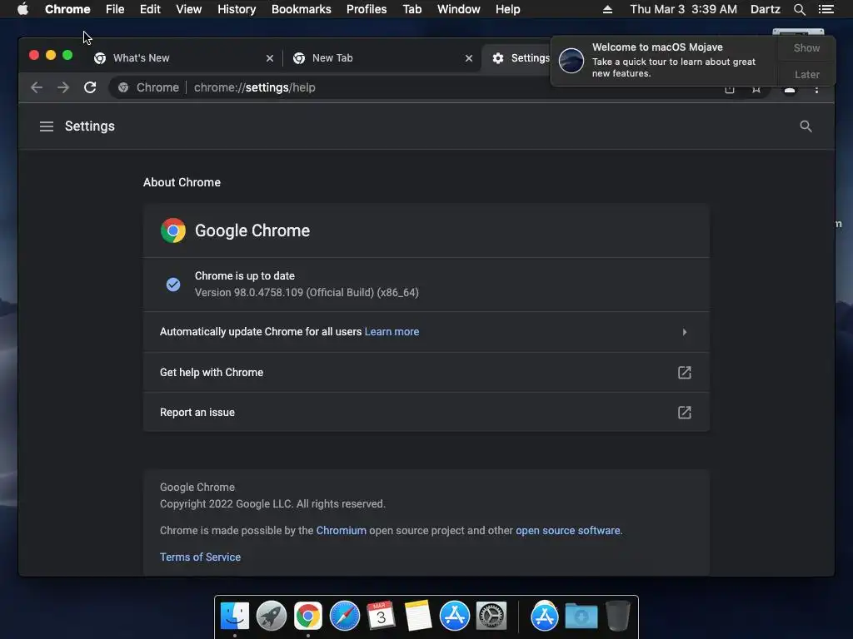The image size is (853, 639).
Task: Open System Preferences from the dock
Action: [491, 616]
